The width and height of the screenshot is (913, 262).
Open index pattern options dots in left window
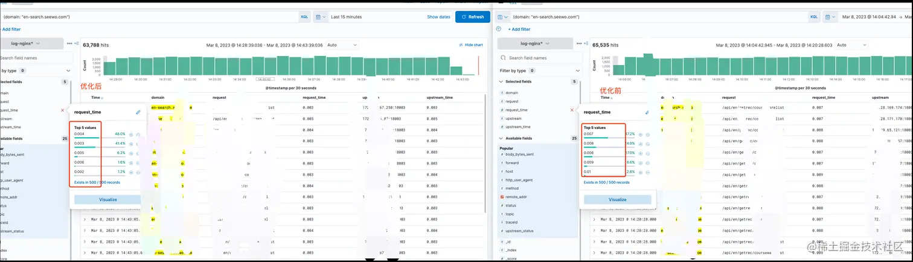click(69, 44)
